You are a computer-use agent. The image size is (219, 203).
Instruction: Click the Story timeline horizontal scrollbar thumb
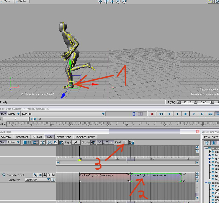[128, 162]
